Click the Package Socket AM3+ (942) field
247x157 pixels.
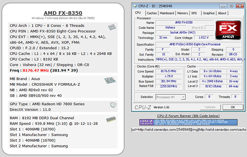[x=184, y=32]
